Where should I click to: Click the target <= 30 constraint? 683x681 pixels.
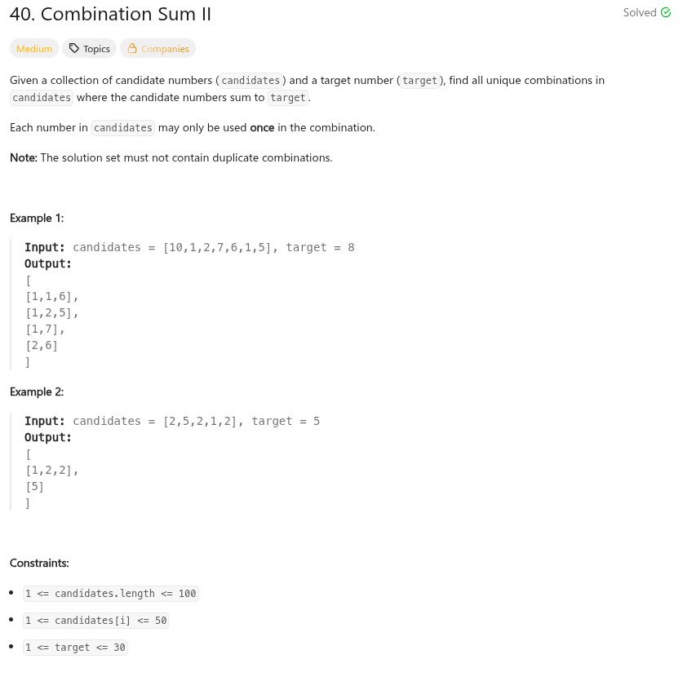[76, 648]
